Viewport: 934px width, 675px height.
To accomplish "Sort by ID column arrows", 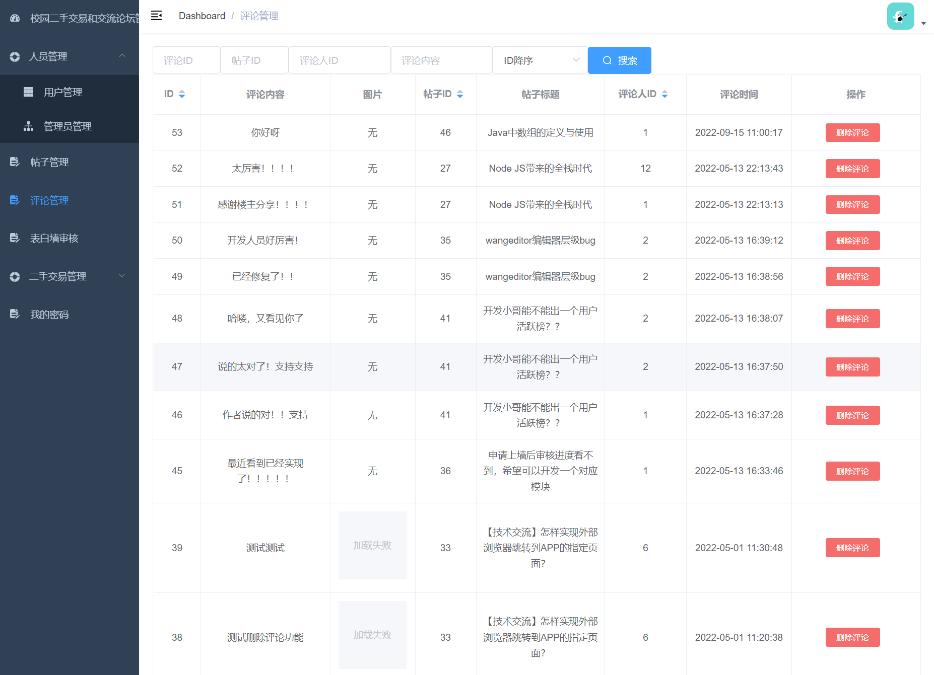I will click(x=182, y=94).
